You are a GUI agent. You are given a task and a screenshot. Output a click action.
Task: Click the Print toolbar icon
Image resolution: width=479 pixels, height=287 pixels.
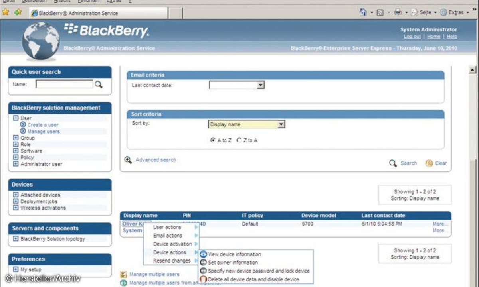tap(398, 12)
